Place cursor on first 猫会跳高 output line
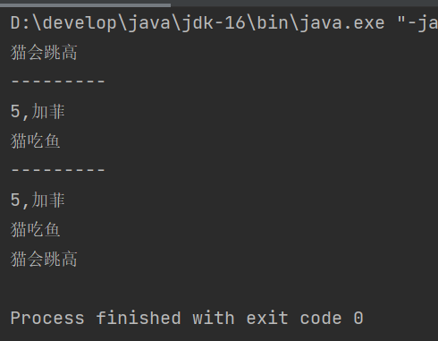This screenshot has height=341, width=438. pos(44,53)
